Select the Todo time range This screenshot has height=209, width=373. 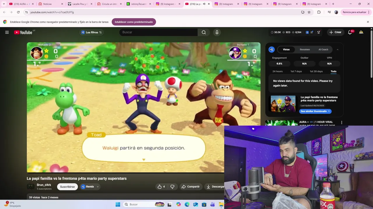pyautogui.click(x=333, y=71)
